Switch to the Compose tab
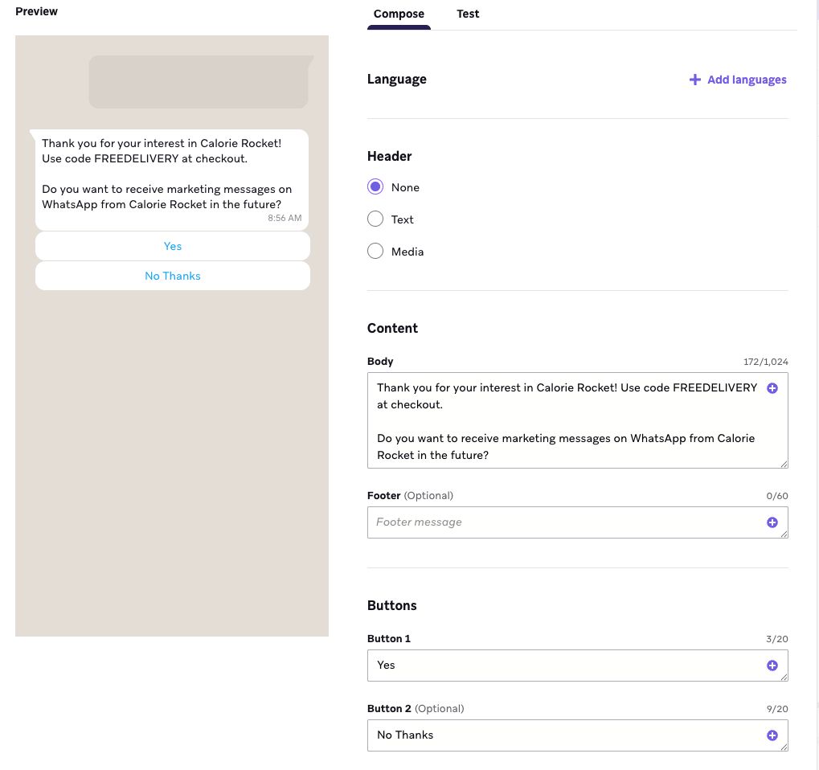This screenshot has height=770, width=819. point(399,14)
